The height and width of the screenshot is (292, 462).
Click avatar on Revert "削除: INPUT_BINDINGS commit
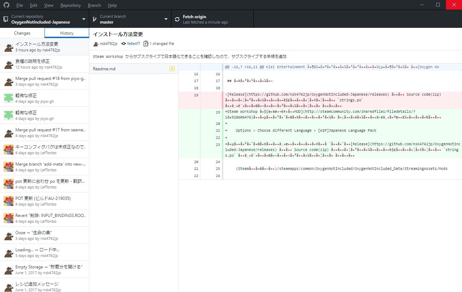(x=9, y=218)
